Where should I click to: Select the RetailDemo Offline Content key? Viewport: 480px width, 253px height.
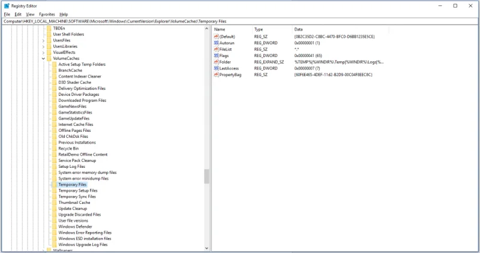83,155
